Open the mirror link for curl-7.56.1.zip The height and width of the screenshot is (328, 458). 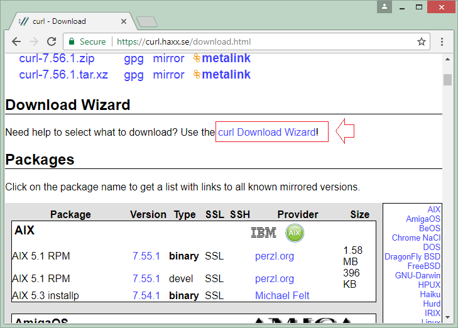click(x=168, y=58)
